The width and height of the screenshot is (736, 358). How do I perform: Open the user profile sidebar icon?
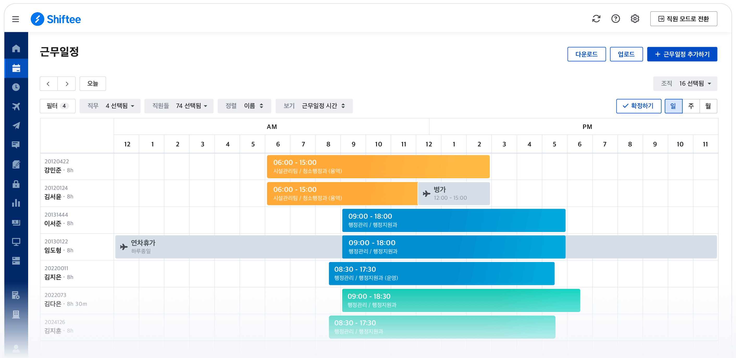16,348
